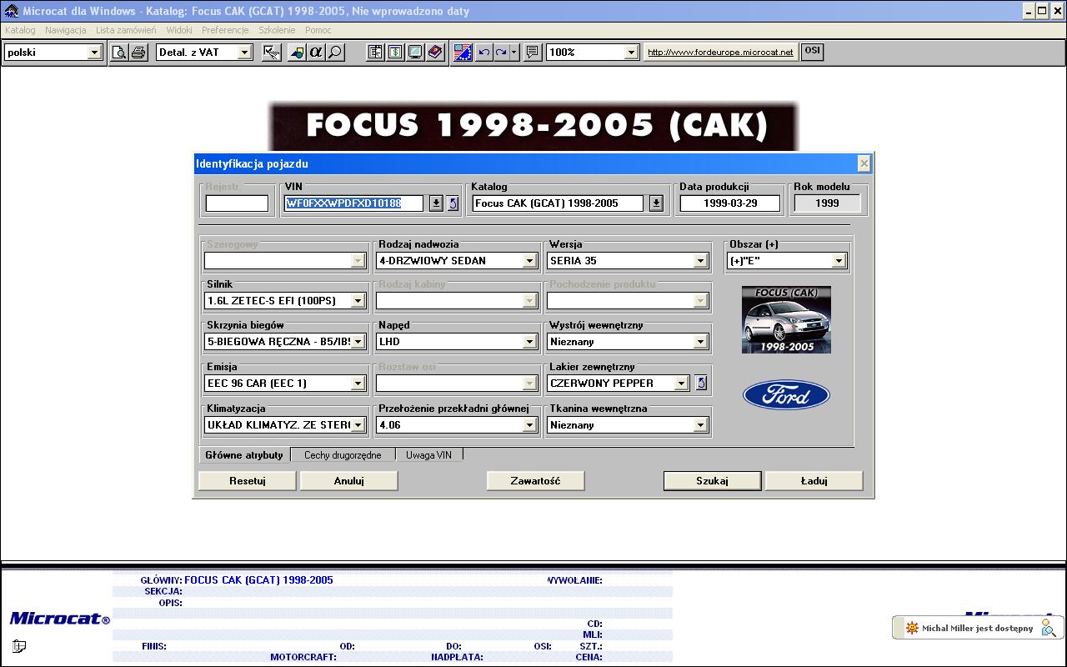The height and width of the screenshot is (667, 1067).
Task: Click the Zawartość button
Action: (535, 481)
